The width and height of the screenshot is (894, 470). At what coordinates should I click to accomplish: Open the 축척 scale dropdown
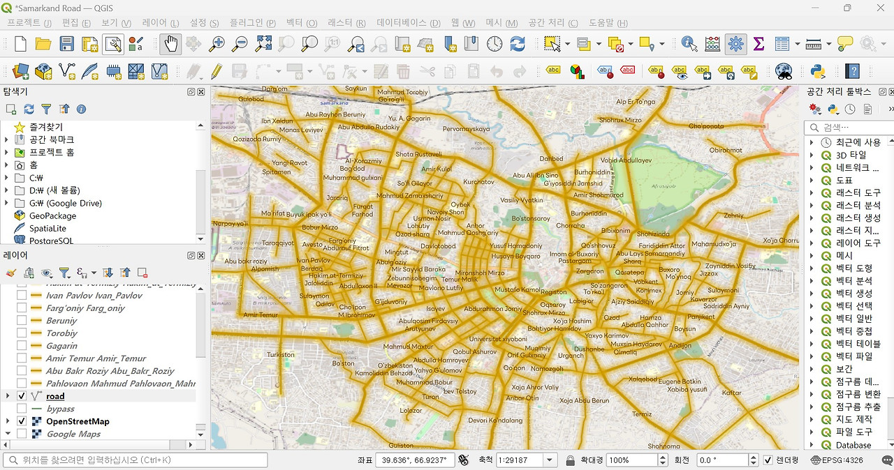tap(550, 460)
